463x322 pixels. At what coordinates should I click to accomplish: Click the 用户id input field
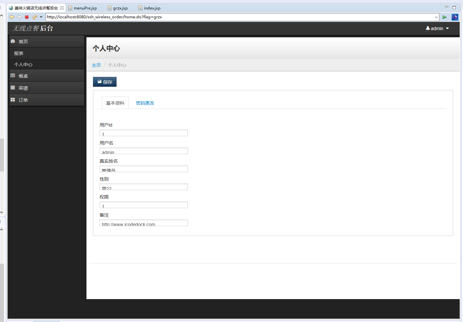pyautogui.click(x=144, y=133)
